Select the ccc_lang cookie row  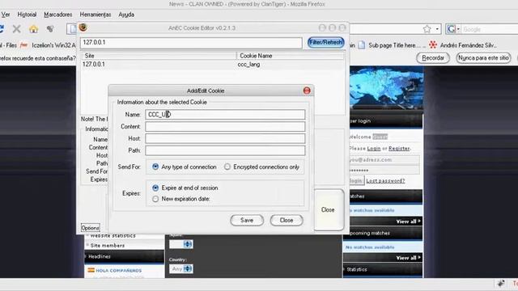pos(213,65)
